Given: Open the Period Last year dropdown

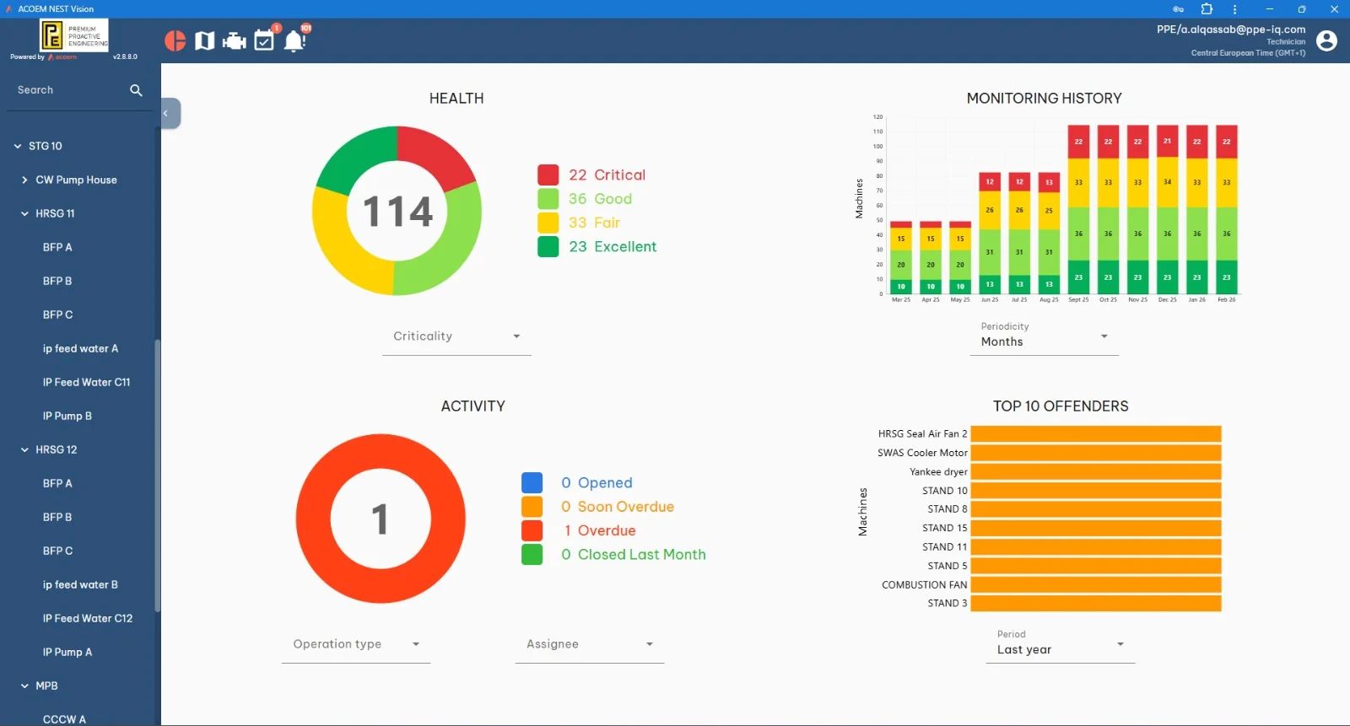Looking at the screenshot, I should (x=1061, y=643).
